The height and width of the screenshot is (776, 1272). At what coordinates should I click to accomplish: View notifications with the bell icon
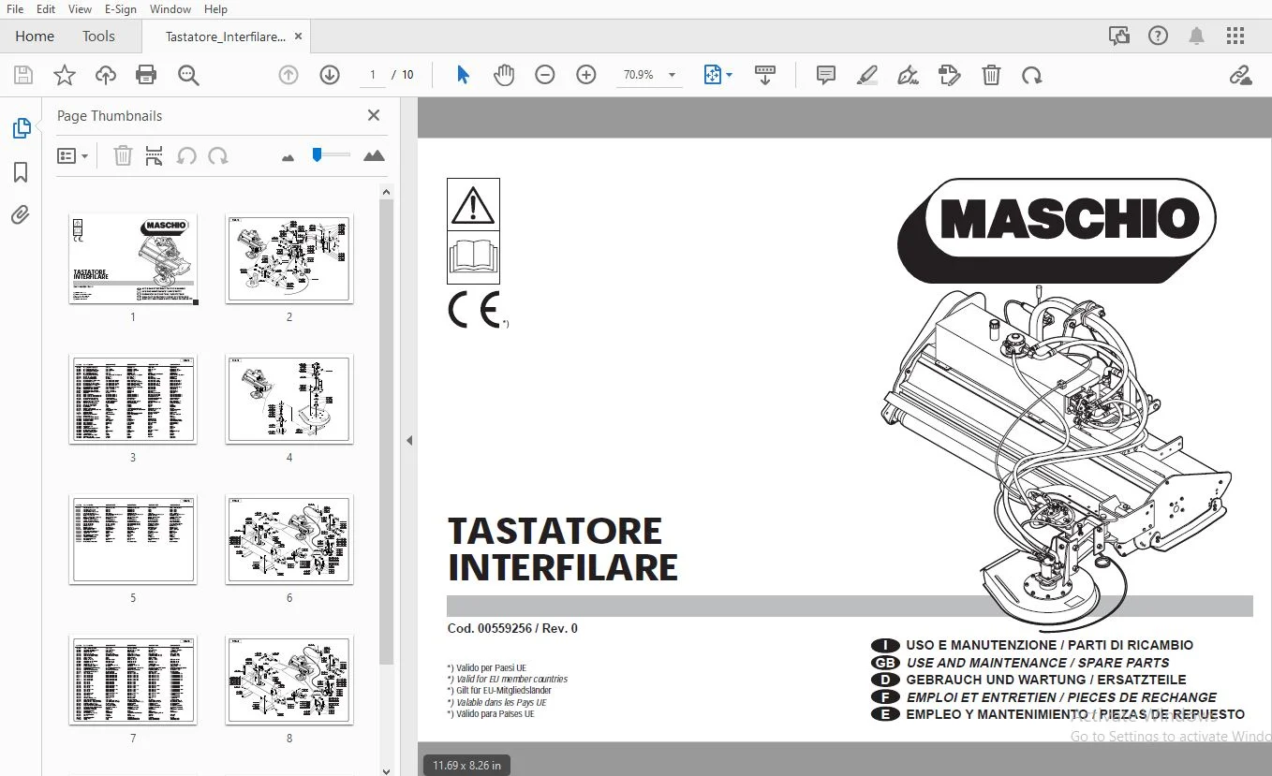click(1196, 37)
